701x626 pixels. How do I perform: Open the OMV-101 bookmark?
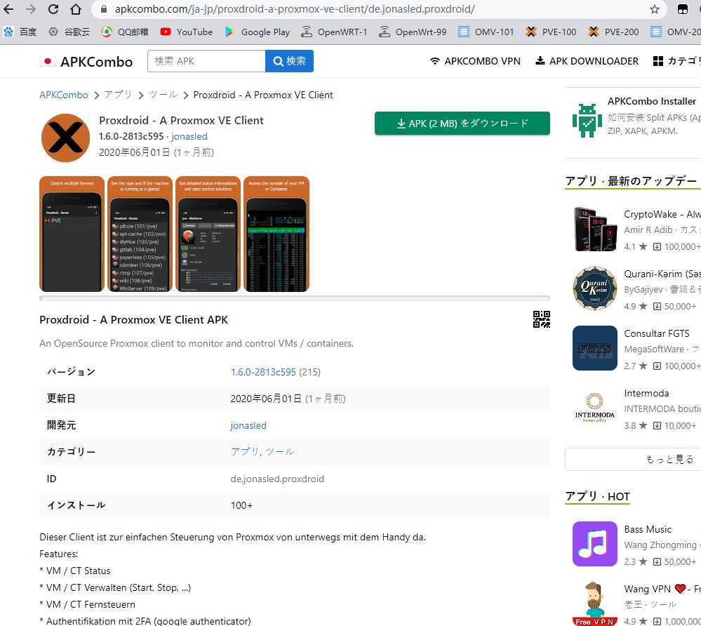click(x=486, y=32)
